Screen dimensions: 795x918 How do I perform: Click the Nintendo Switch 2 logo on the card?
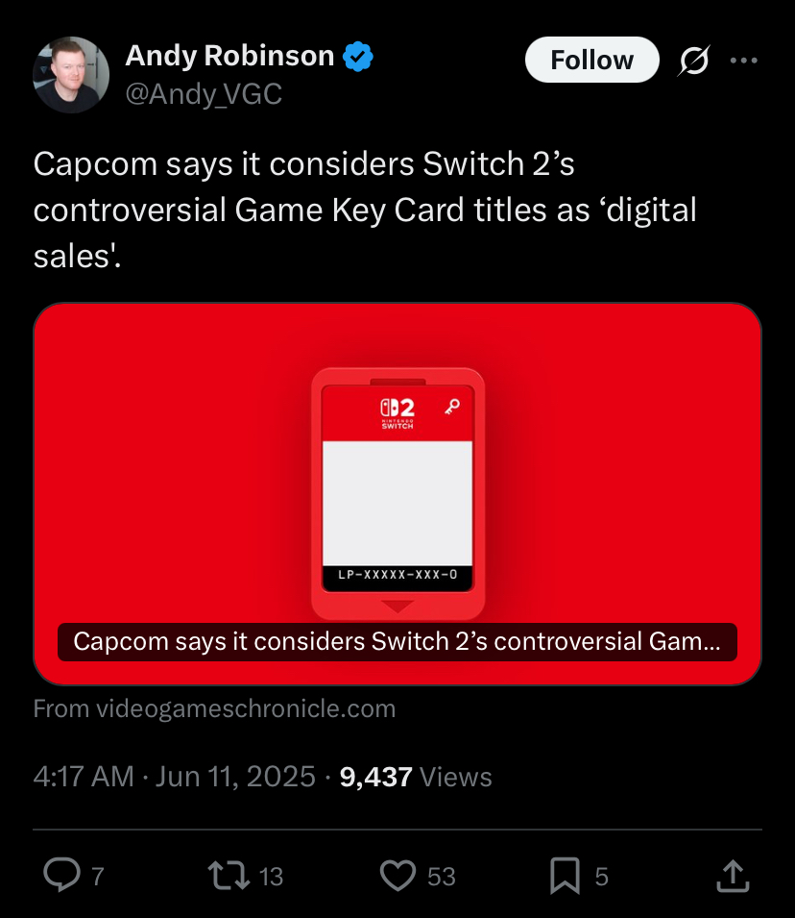pos(397,413)
